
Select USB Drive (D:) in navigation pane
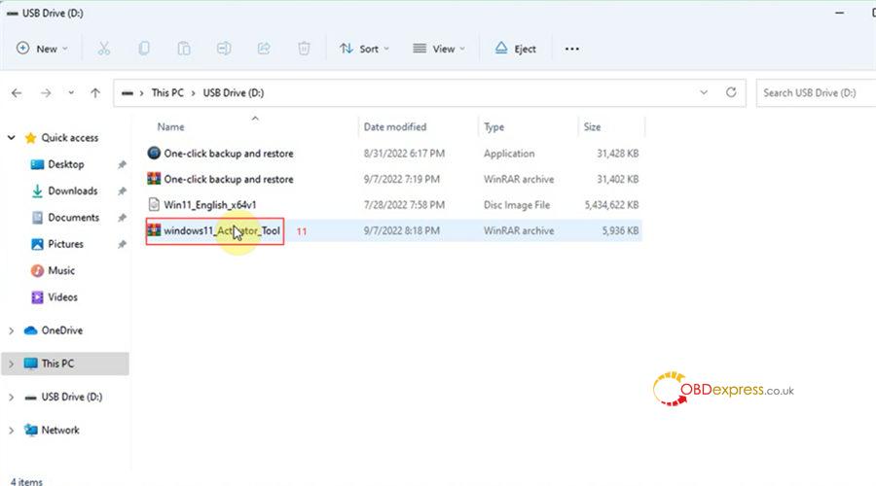[x=71, y=397]
